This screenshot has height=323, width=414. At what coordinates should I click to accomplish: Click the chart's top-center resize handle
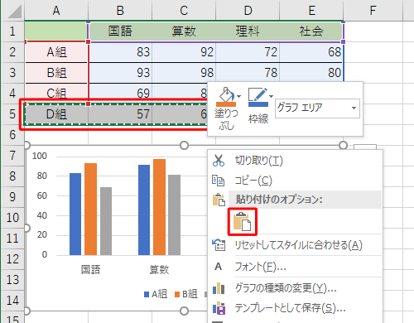184,145
